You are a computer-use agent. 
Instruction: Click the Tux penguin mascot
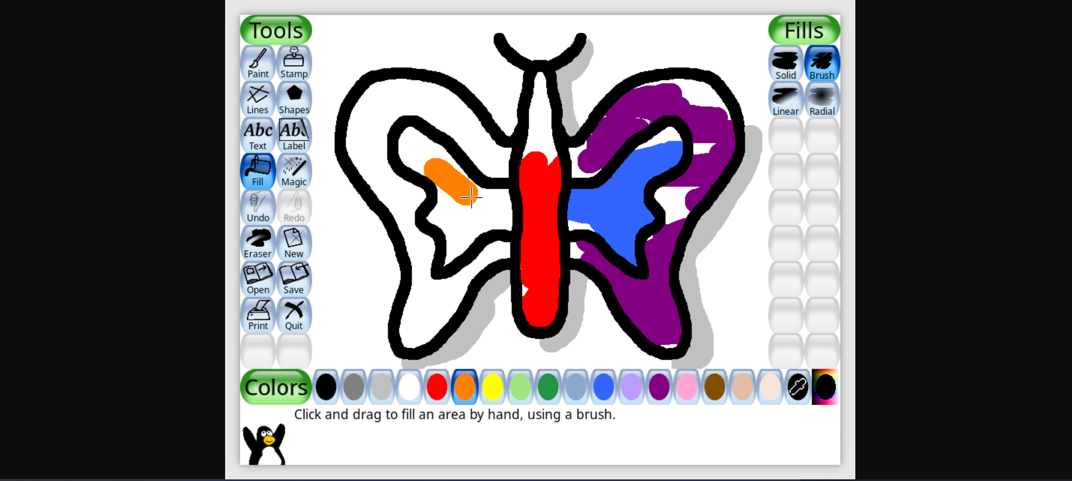[x=264, y=444]
